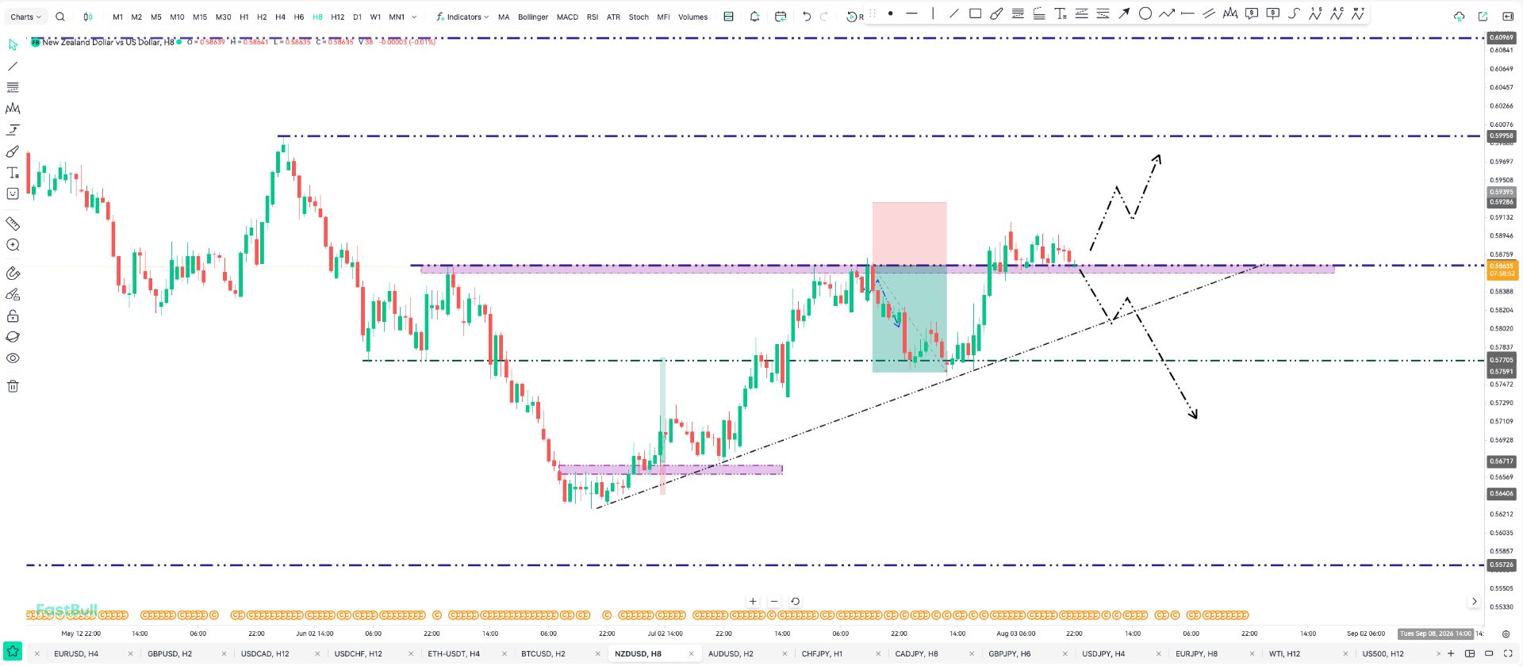The image size is (1523, 666).
Task: Undo the last chart action
Action: (807, 17)
